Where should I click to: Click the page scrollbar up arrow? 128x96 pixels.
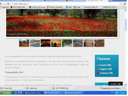coord(126,10)
